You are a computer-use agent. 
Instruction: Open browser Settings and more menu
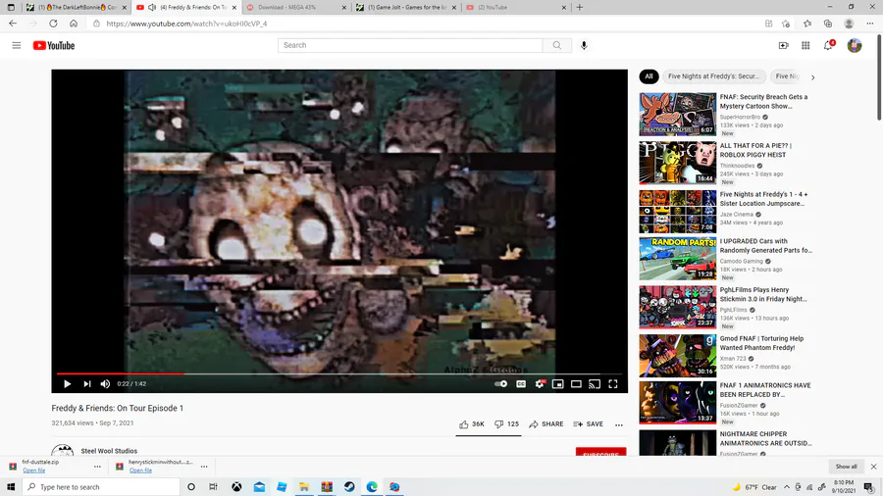click(870, 24)
